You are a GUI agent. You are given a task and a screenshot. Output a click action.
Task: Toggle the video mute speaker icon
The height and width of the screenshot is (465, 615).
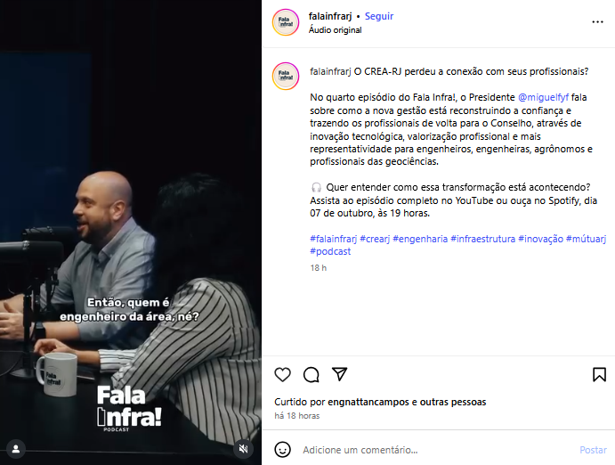[x=243, y=448]
